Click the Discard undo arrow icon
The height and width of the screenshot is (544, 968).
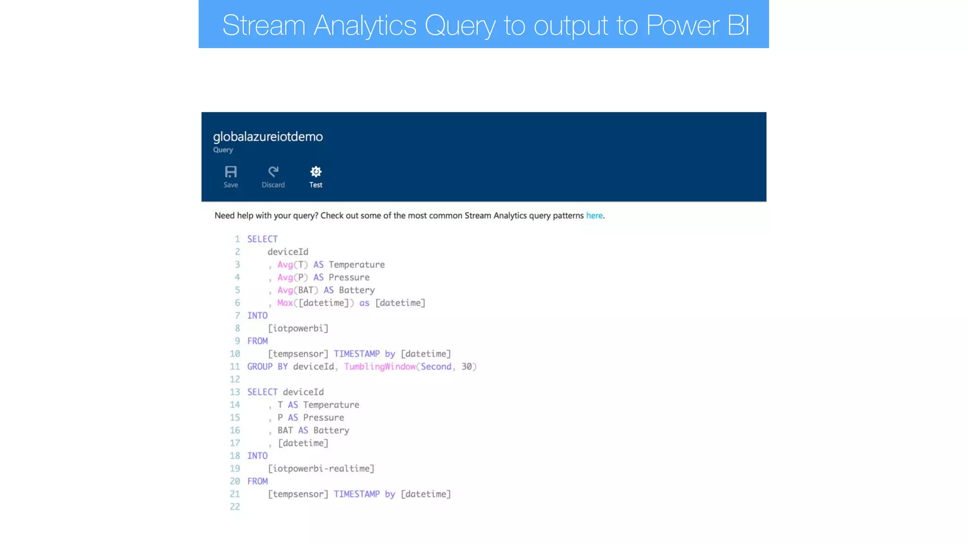click(273, 171)
